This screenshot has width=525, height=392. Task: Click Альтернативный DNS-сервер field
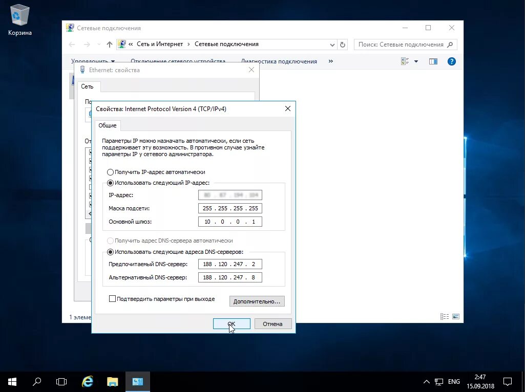coord(230,277)
